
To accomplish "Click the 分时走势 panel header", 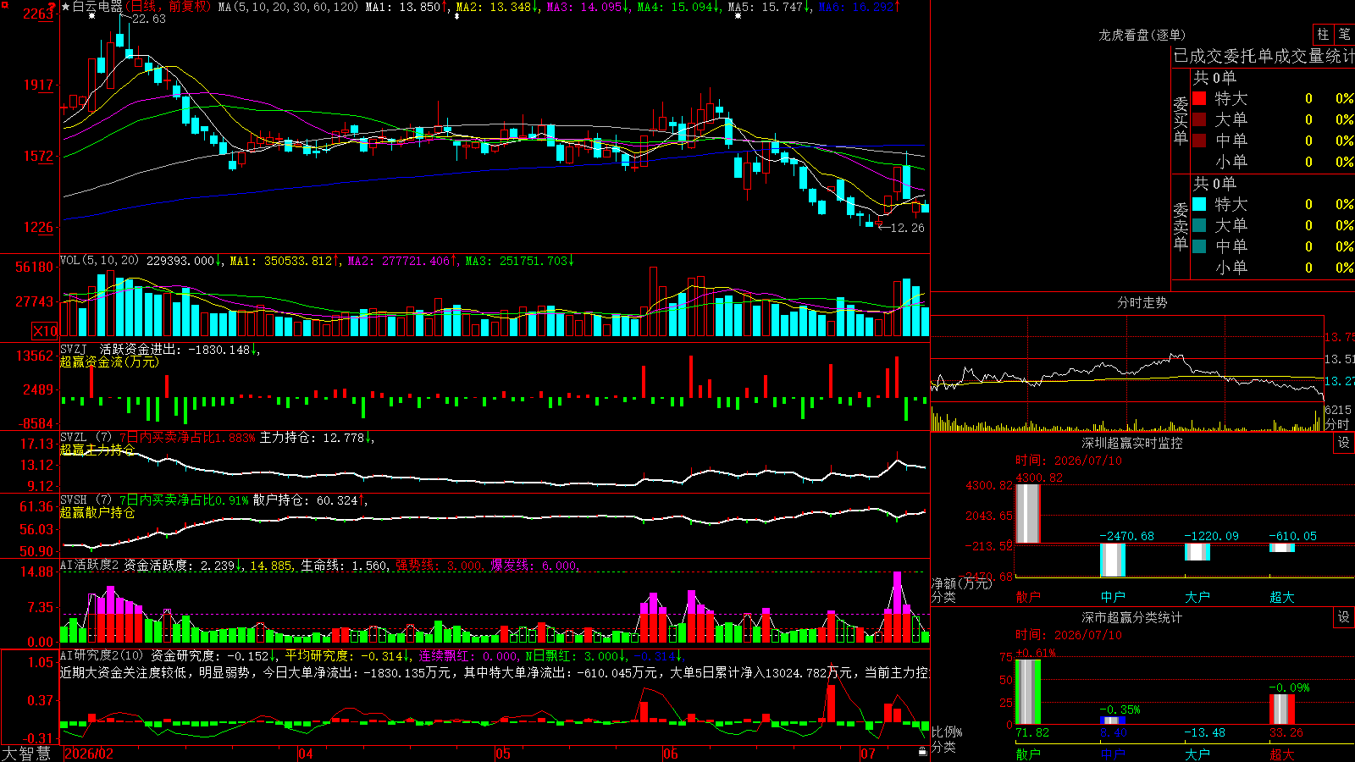I will coord(1142,302).
